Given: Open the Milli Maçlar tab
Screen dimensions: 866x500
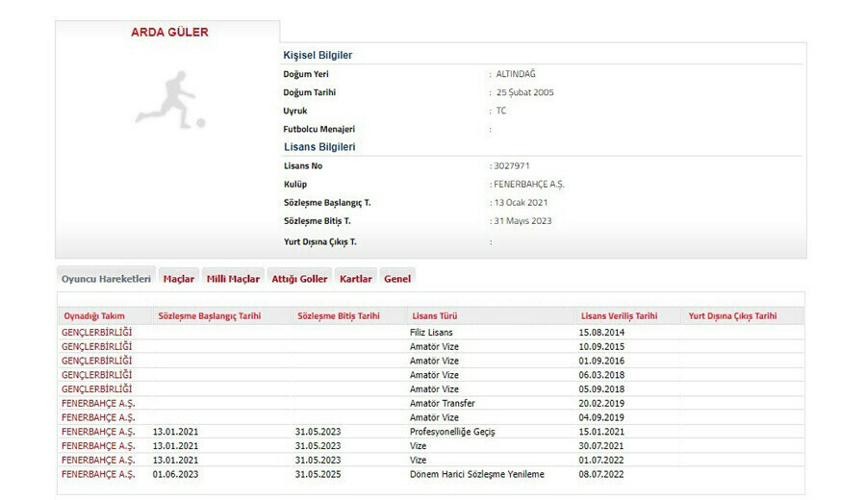Looking at the screenshot, I should (233, 279).
